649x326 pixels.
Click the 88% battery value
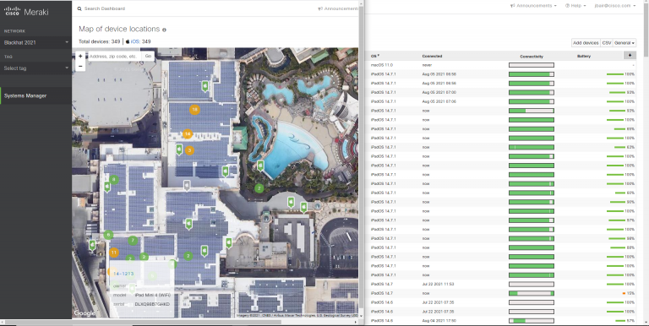coord(630,247)
